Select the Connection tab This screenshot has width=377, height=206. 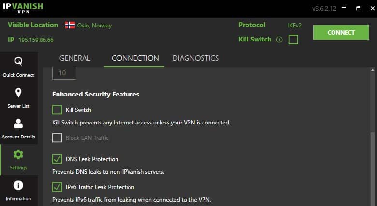pos(135,58)
